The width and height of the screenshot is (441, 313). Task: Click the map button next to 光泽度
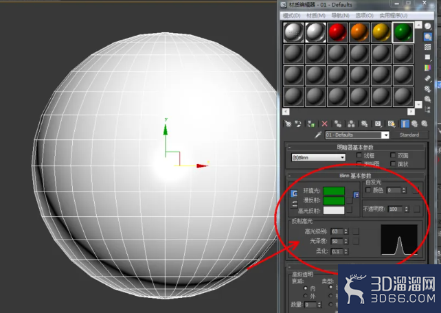(356, 241)
